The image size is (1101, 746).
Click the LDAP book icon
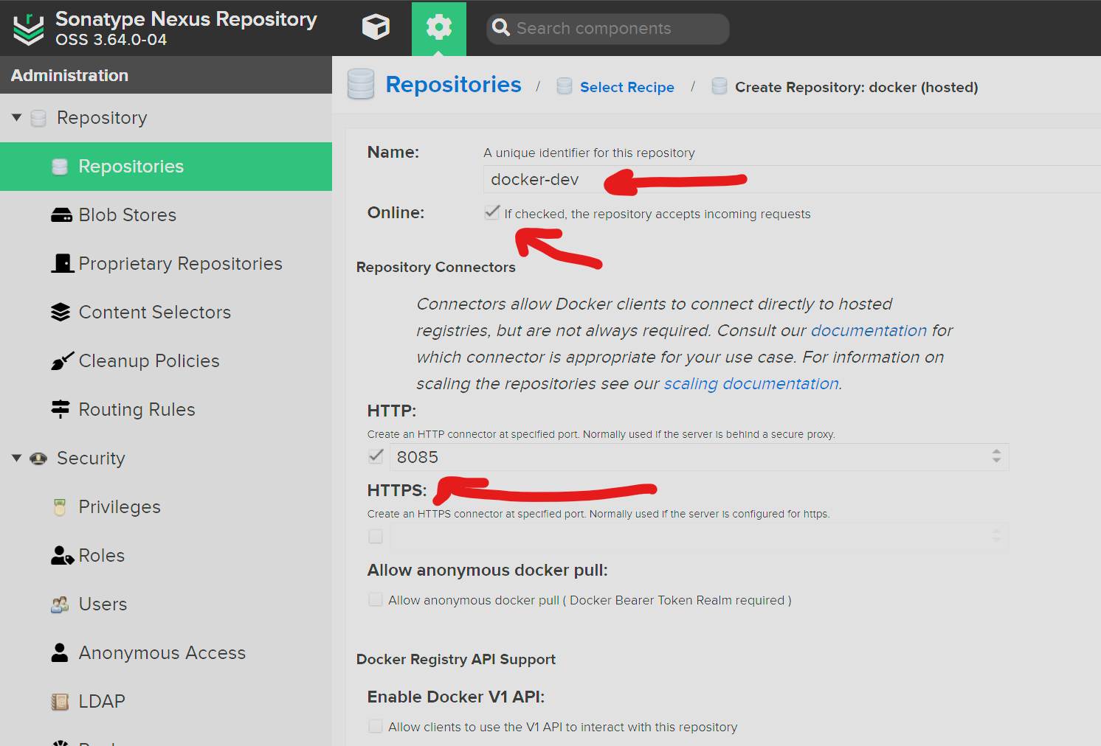pyautogui.click(x=59, y=701)
